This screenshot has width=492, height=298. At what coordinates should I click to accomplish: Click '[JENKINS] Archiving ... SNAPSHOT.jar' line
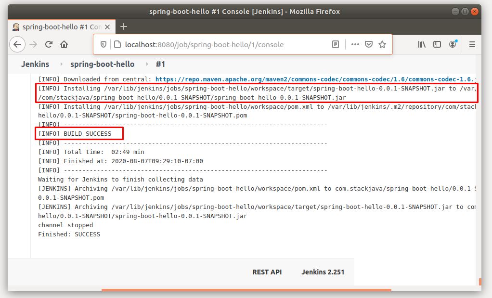tap(257, 211)
